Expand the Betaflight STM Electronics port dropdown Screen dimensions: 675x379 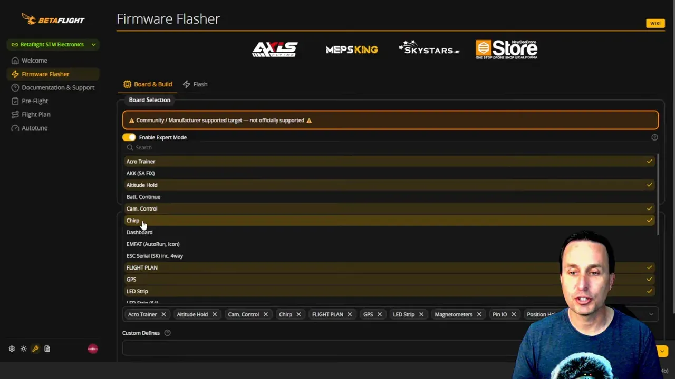click(x=53, y=45)
